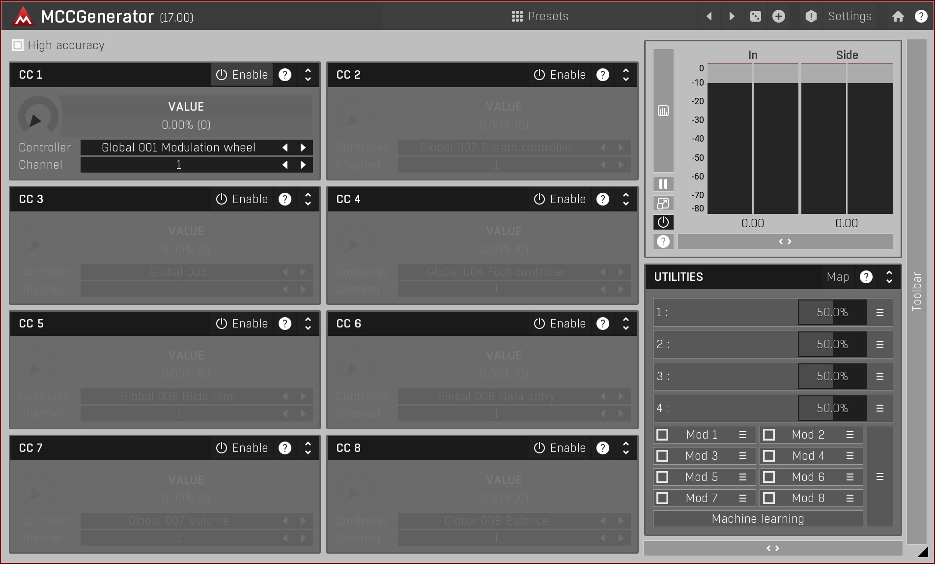Click the meter power icon
935x564 pixels.
tap(663, 222)
